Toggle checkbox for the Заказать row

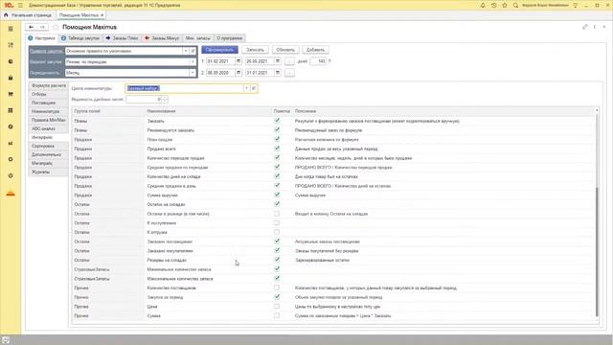click(277, 121)
